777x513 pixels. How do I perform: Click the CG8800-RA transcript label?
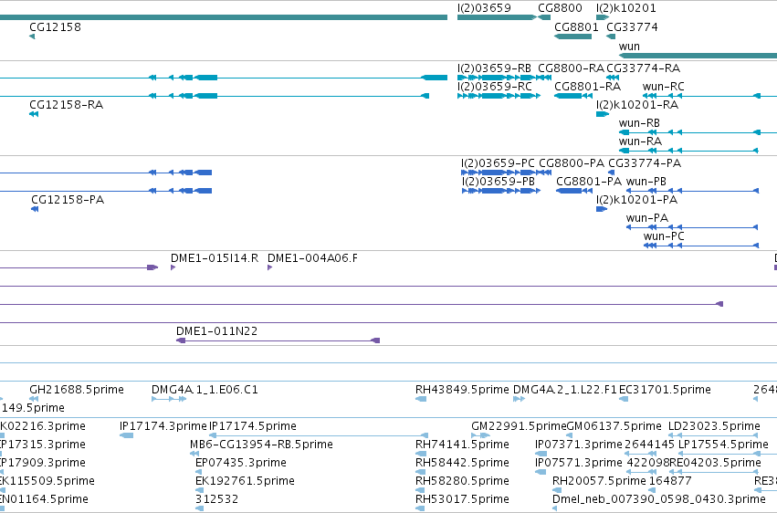click(x=572, y=68)
